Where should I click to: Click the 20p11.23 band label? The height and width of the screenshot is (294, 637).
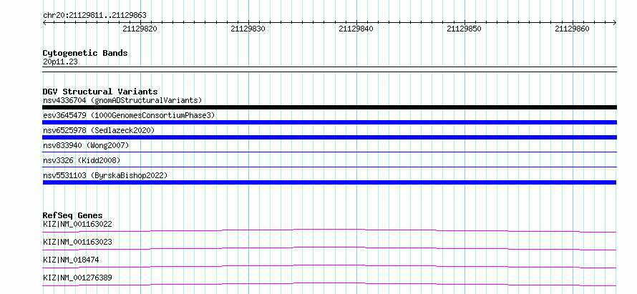point(60,62)
